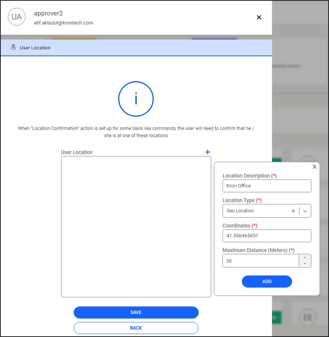
Task: Click the SAVE button
Action: (136, 312)
